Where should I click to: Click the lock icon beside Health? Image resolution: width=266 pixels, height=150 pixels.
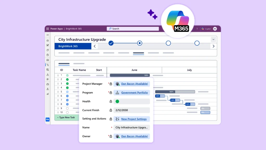pyautogui.click(x=111, y=101)
